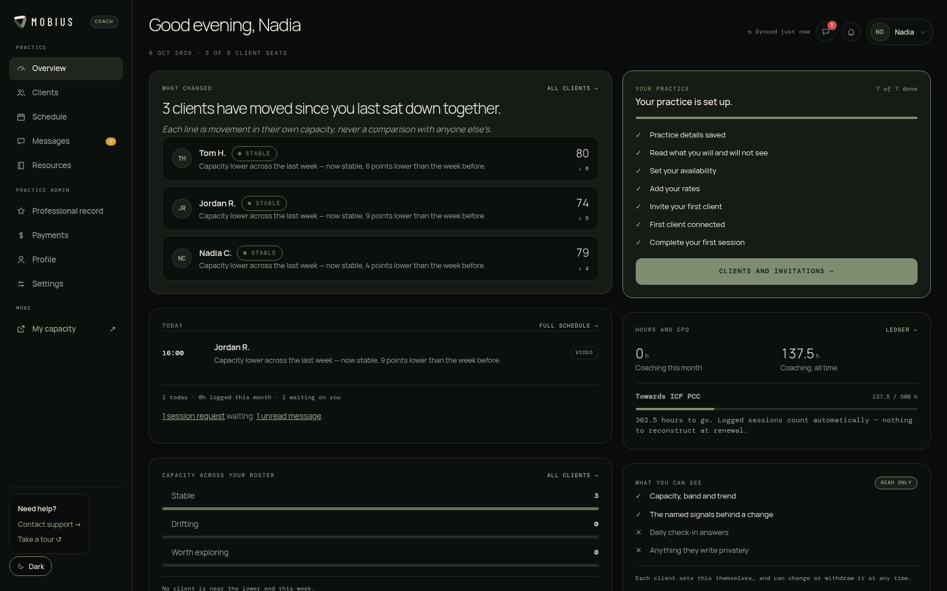947x591 pixels.
Task: Click the Clients people icon
Action: tap(21, 93)
